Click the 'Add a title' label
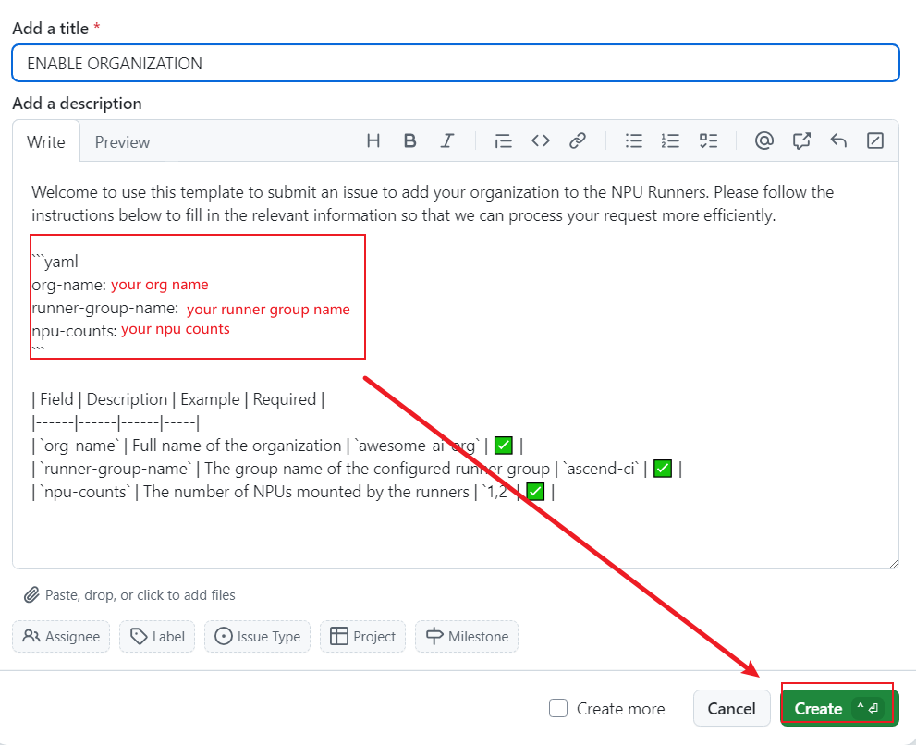This screenshot has height=745, width=916. click(x=56, y=28)
